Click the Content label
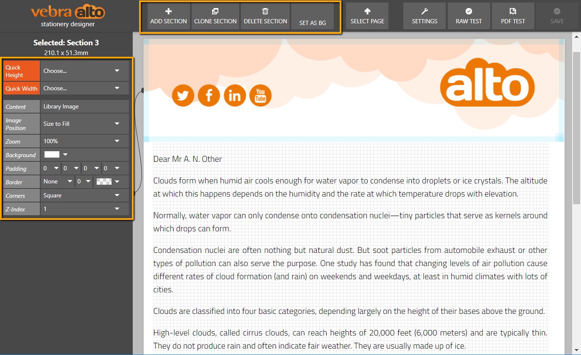 [22, 106]
